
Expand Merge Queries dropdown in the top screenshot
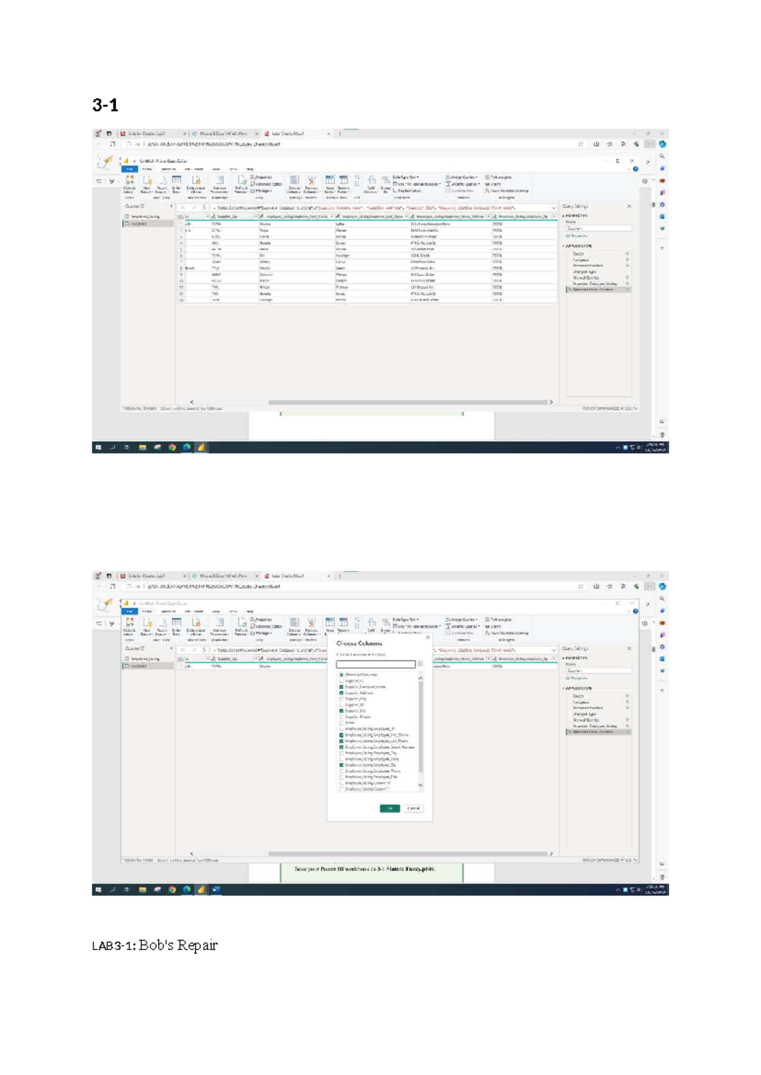(x=462, y=177)
